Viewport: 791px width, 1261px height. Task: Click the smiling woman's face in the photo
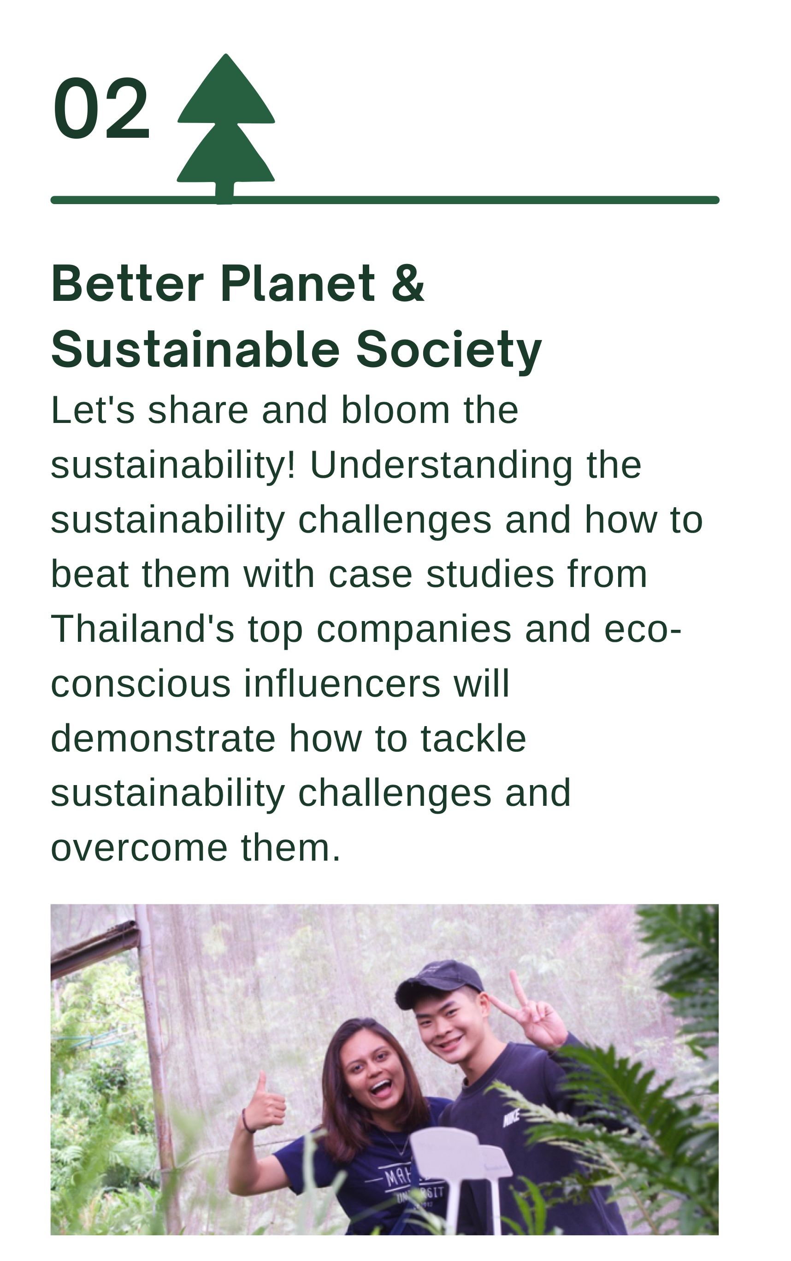coord(373,1072)
